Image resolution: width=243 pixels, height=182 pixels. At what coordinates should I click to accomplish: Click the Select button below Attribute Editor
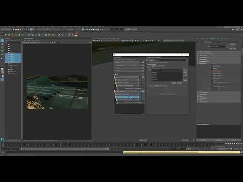[204, 140]
